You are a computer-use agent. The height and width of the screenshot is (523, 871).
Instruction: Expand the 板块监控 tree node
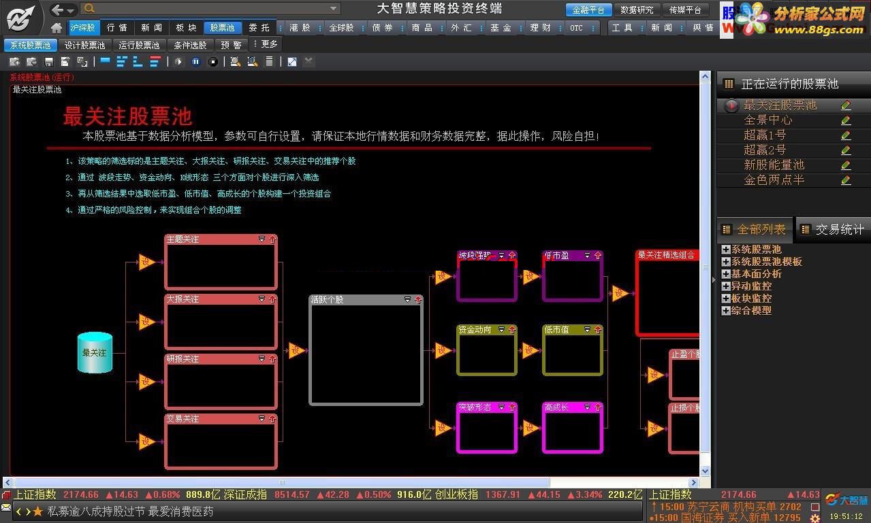726,299
